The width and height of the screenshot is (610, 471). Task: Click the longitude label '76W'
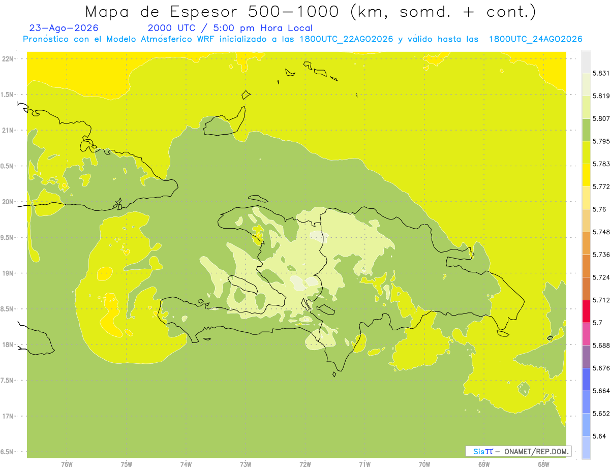tap(67, 464)
